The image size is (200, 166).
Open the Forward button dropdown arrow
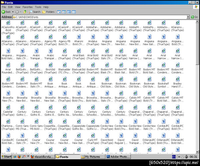tap(21, 12)
